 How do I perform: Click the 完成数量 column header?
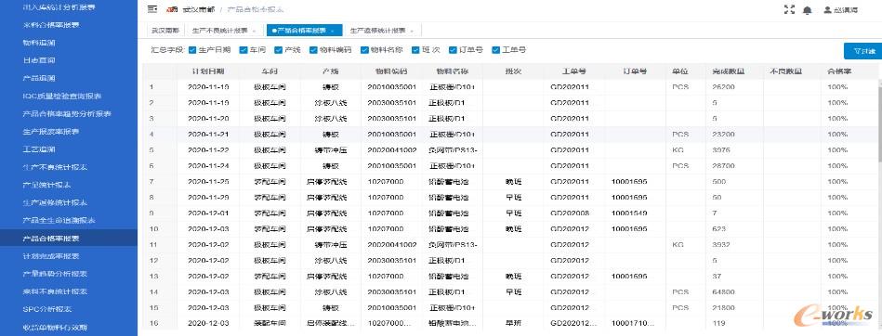click(x=729, y=71)
